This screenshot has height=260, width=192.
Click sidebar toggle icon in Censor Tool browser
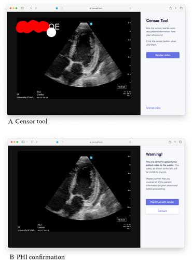click(22, 8)
